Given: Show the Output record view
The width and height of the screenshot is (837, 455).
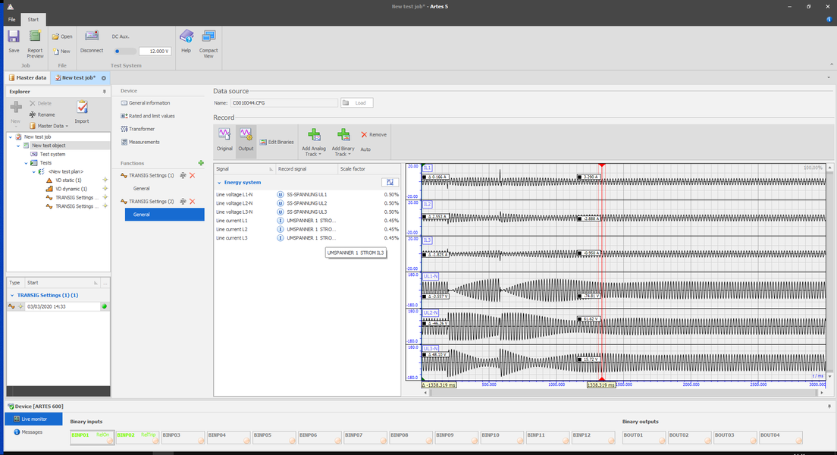Looking at the screenshot, I should click(x=246, y=140).
